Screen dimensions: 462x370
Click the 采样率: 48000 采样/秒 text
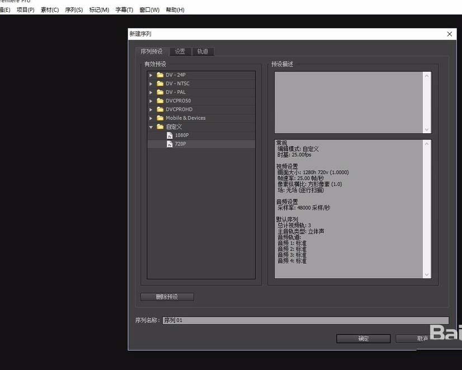(x=304, y=208)
